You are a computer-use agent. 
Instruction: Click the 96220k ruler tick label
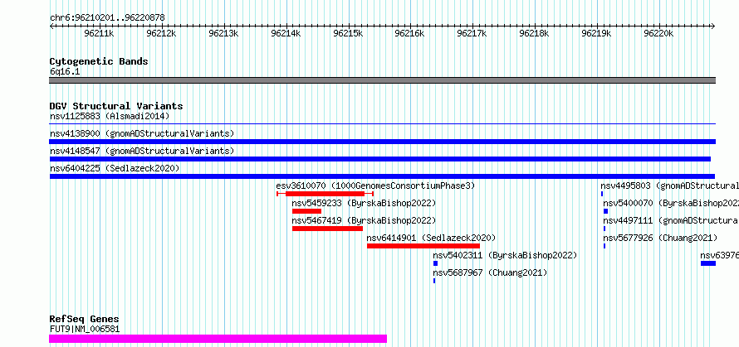click(x=659, y=33)
